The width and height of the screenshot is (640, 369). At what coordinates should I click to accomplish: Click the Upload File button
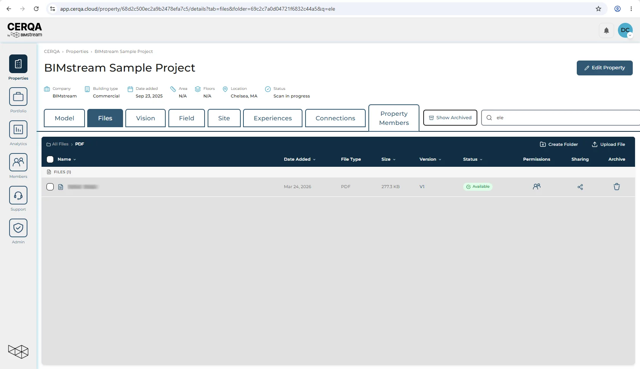tap(608, 144)
